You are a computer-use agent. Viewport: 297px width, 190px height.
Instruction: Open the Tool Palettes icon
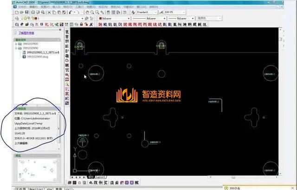pos(118,13)
